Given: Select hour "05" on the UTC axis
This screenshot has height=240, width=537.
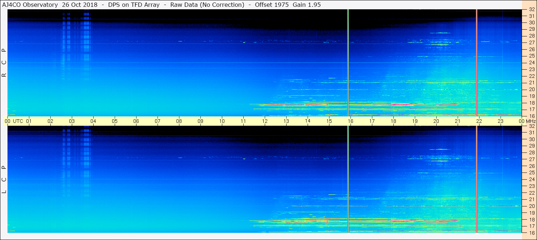Looking at the screenshot, I should tap(115, 121).
